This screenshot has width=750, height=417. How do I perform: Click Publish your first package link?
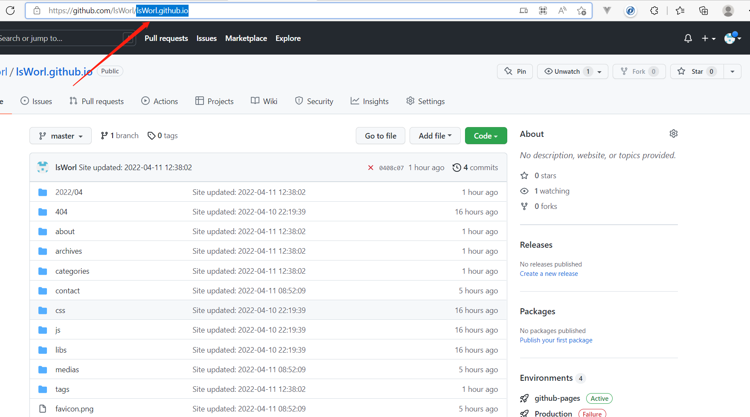(556, 340)
